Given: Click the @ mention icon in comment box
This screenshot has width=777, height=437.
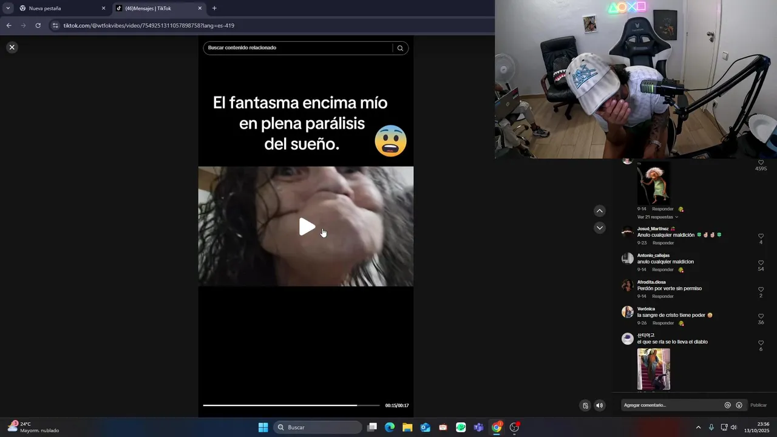Looking at the screenshot, I should click(x=728, y=405).
